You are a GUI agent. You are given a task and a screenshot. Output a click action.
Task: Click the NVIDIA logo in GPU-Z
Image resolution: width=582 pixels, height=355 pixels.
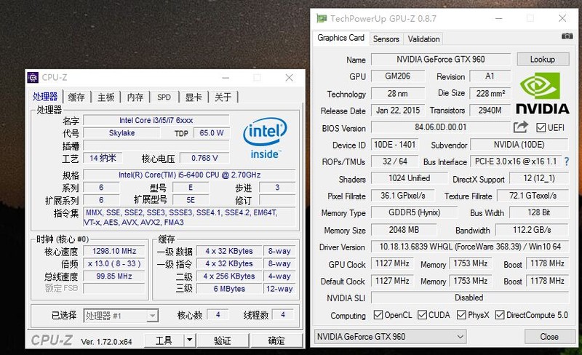click(x=542, y=93)
